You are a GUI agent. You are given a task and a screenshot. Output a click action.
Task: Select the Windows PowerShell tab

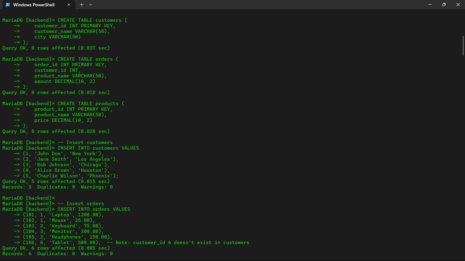35,5
